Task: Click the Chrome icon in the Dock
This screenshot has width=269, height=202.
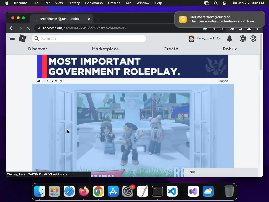Action: point(99,191)
